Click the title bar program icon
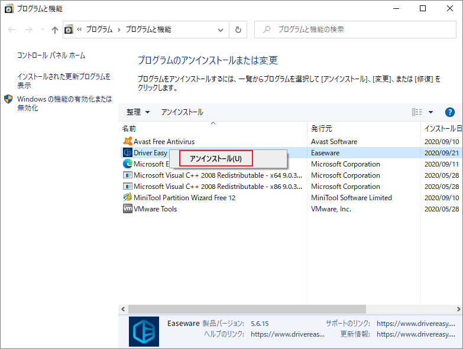 pos(9,9)
